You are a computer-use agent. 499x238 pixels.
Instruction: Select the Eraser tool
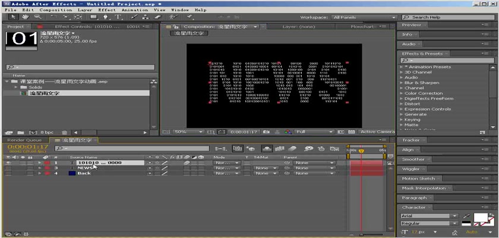(x=158, y=17)
